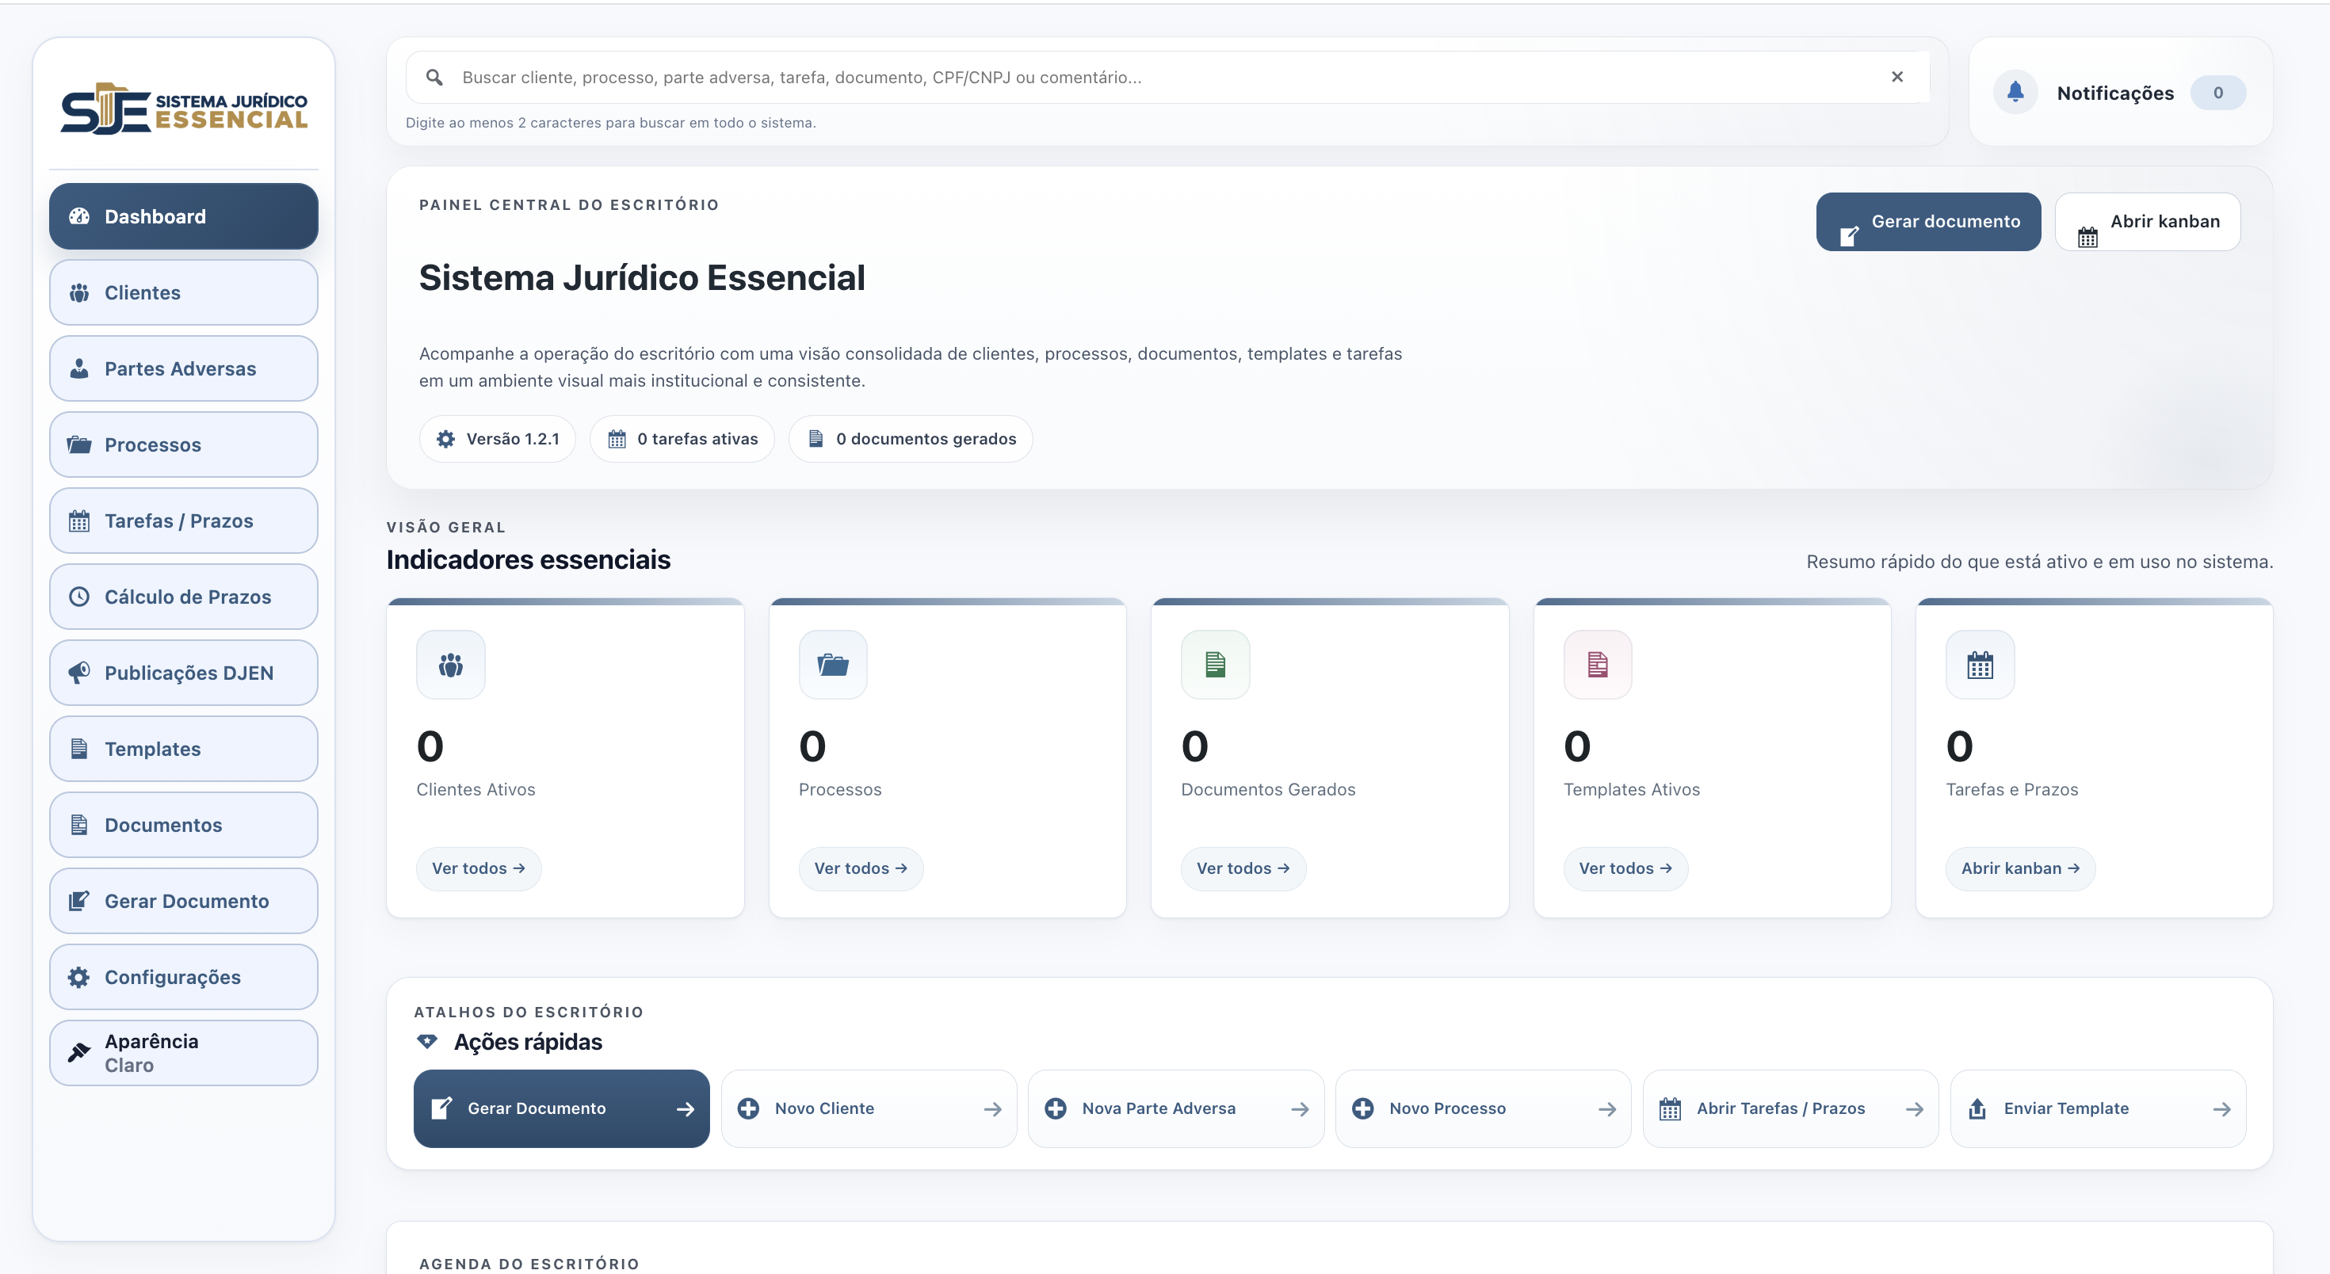Open Processos in the sidebar
This screenshot has height=1274, width=2330.
tap(184, 444)
